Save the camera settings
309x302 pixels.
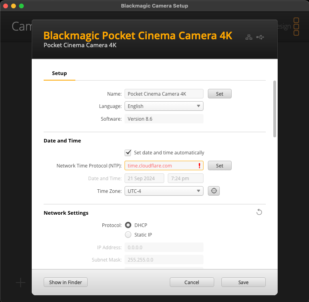click(x=244, y=282)
